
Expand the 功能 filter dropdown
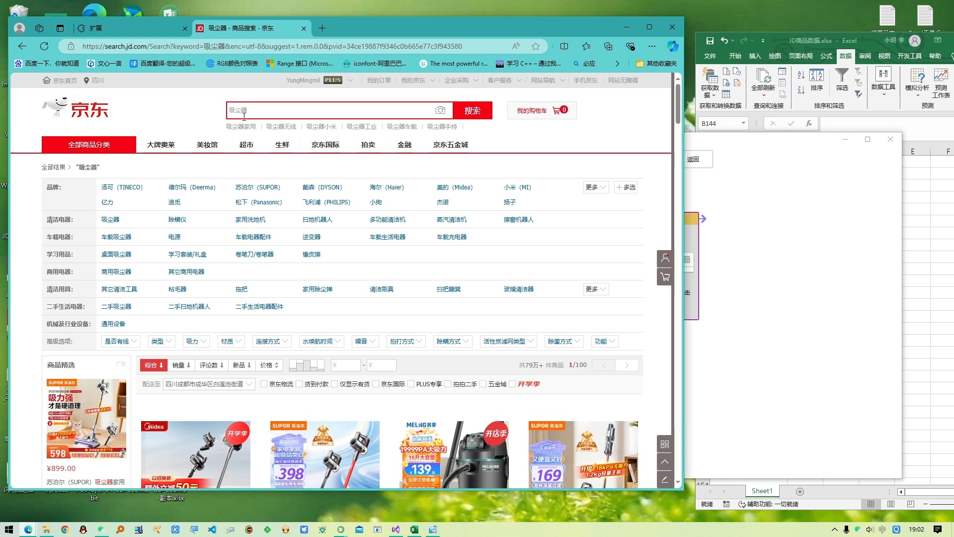click(x=605, y=342)
